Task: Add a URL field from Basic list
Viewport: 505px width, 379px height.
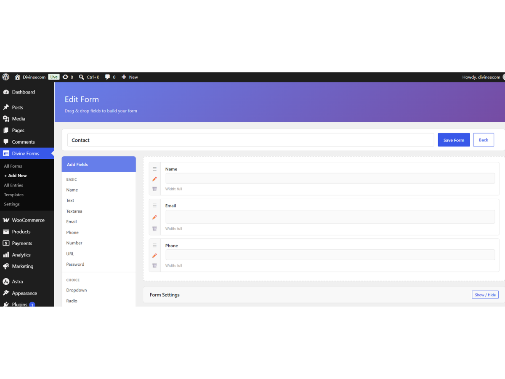Action: [x=70, y=254]
